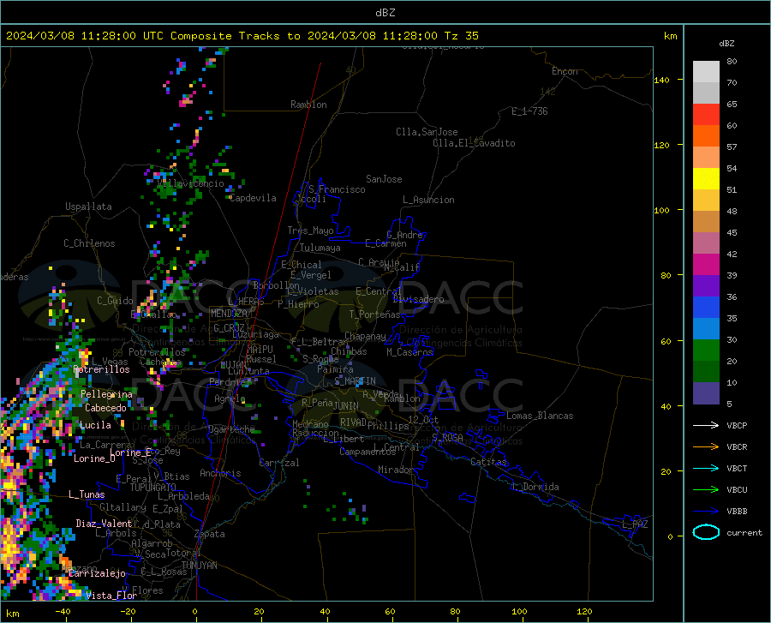Click the dBZ header above color scale
Viewport: 771px width, 623px height.
point(726,43)
